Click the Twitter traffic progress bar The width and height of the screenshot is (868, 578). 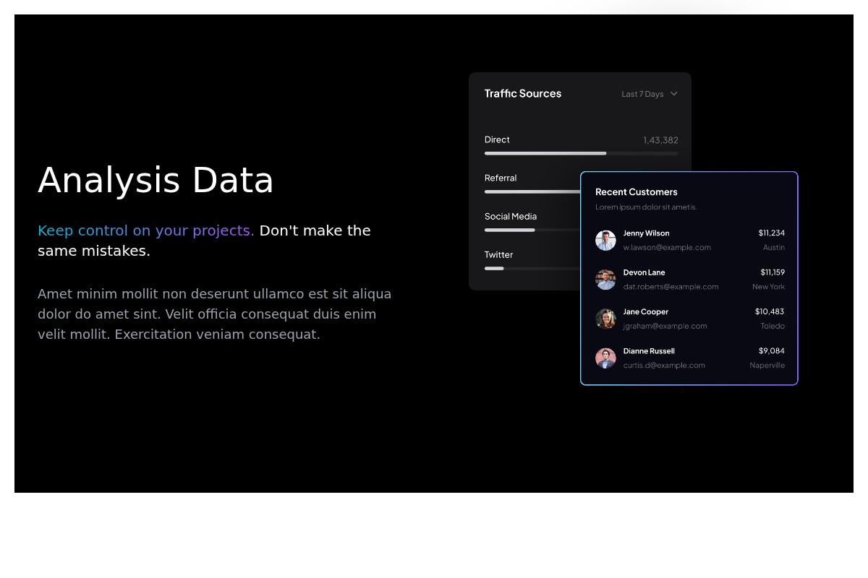point(532,268)
